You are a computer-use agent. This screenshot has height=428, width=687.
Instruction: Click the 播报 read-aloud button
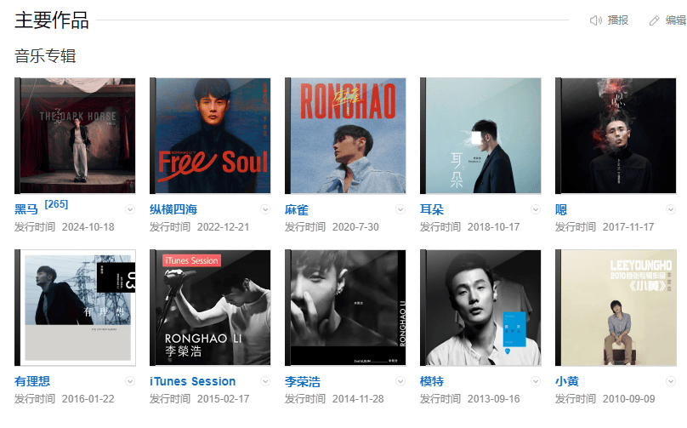[618, 20]
